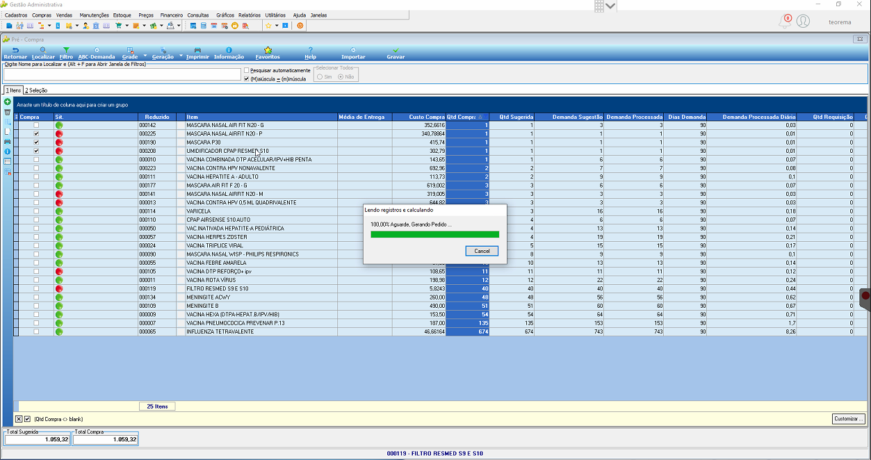
Task: Expand the Geração dropdown arrow
Action: (x=181, y=56)
